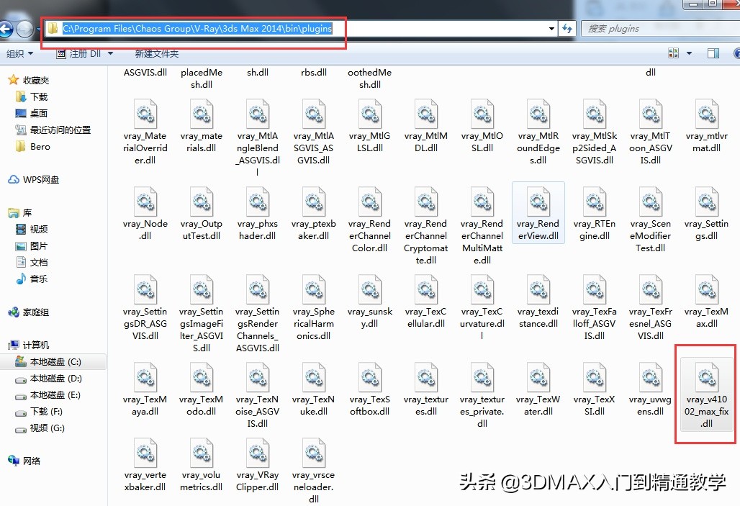Open 本地磁盘 (D:) in sidebar

55,379
